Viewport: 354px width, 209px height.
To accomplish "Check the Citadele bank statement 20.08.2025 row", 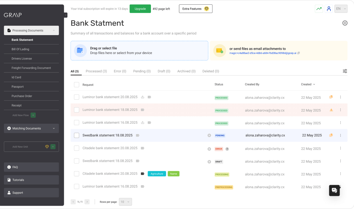I will 77,148.
